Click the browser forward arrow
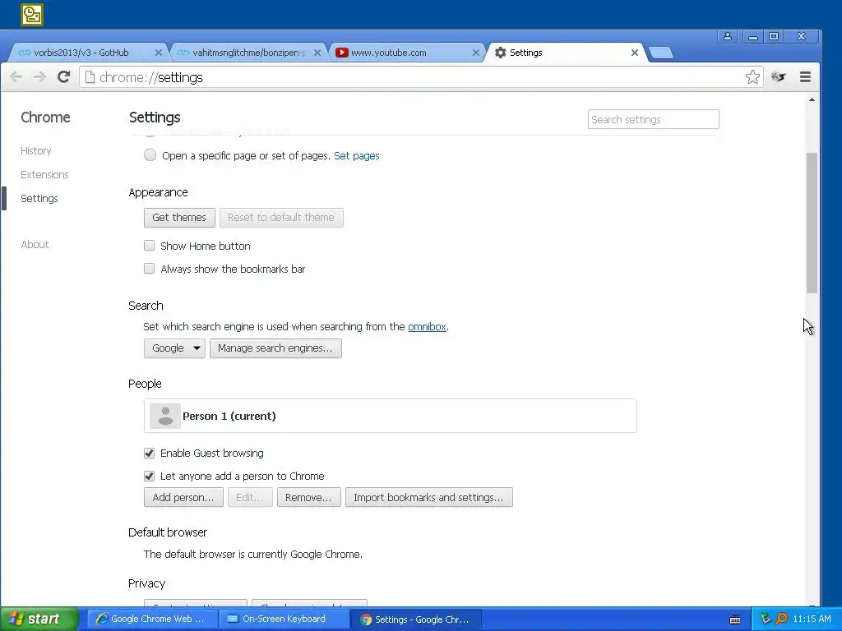Image resolution: width=842 pixels, height=631 pixels. [x=39, y=77]
